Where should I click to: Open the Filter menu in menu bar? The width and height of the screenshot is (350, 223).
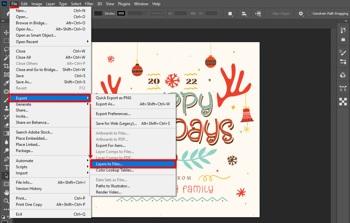[x=89, y=4]
